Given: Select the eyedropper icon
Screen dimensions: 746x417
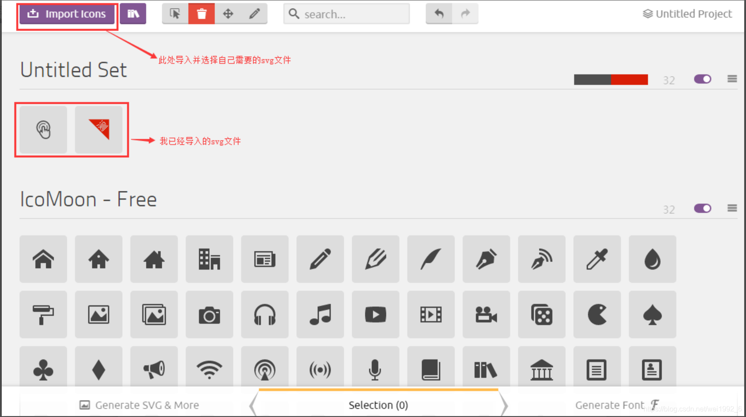Looking at the screenshot, I should click(597, 259).
